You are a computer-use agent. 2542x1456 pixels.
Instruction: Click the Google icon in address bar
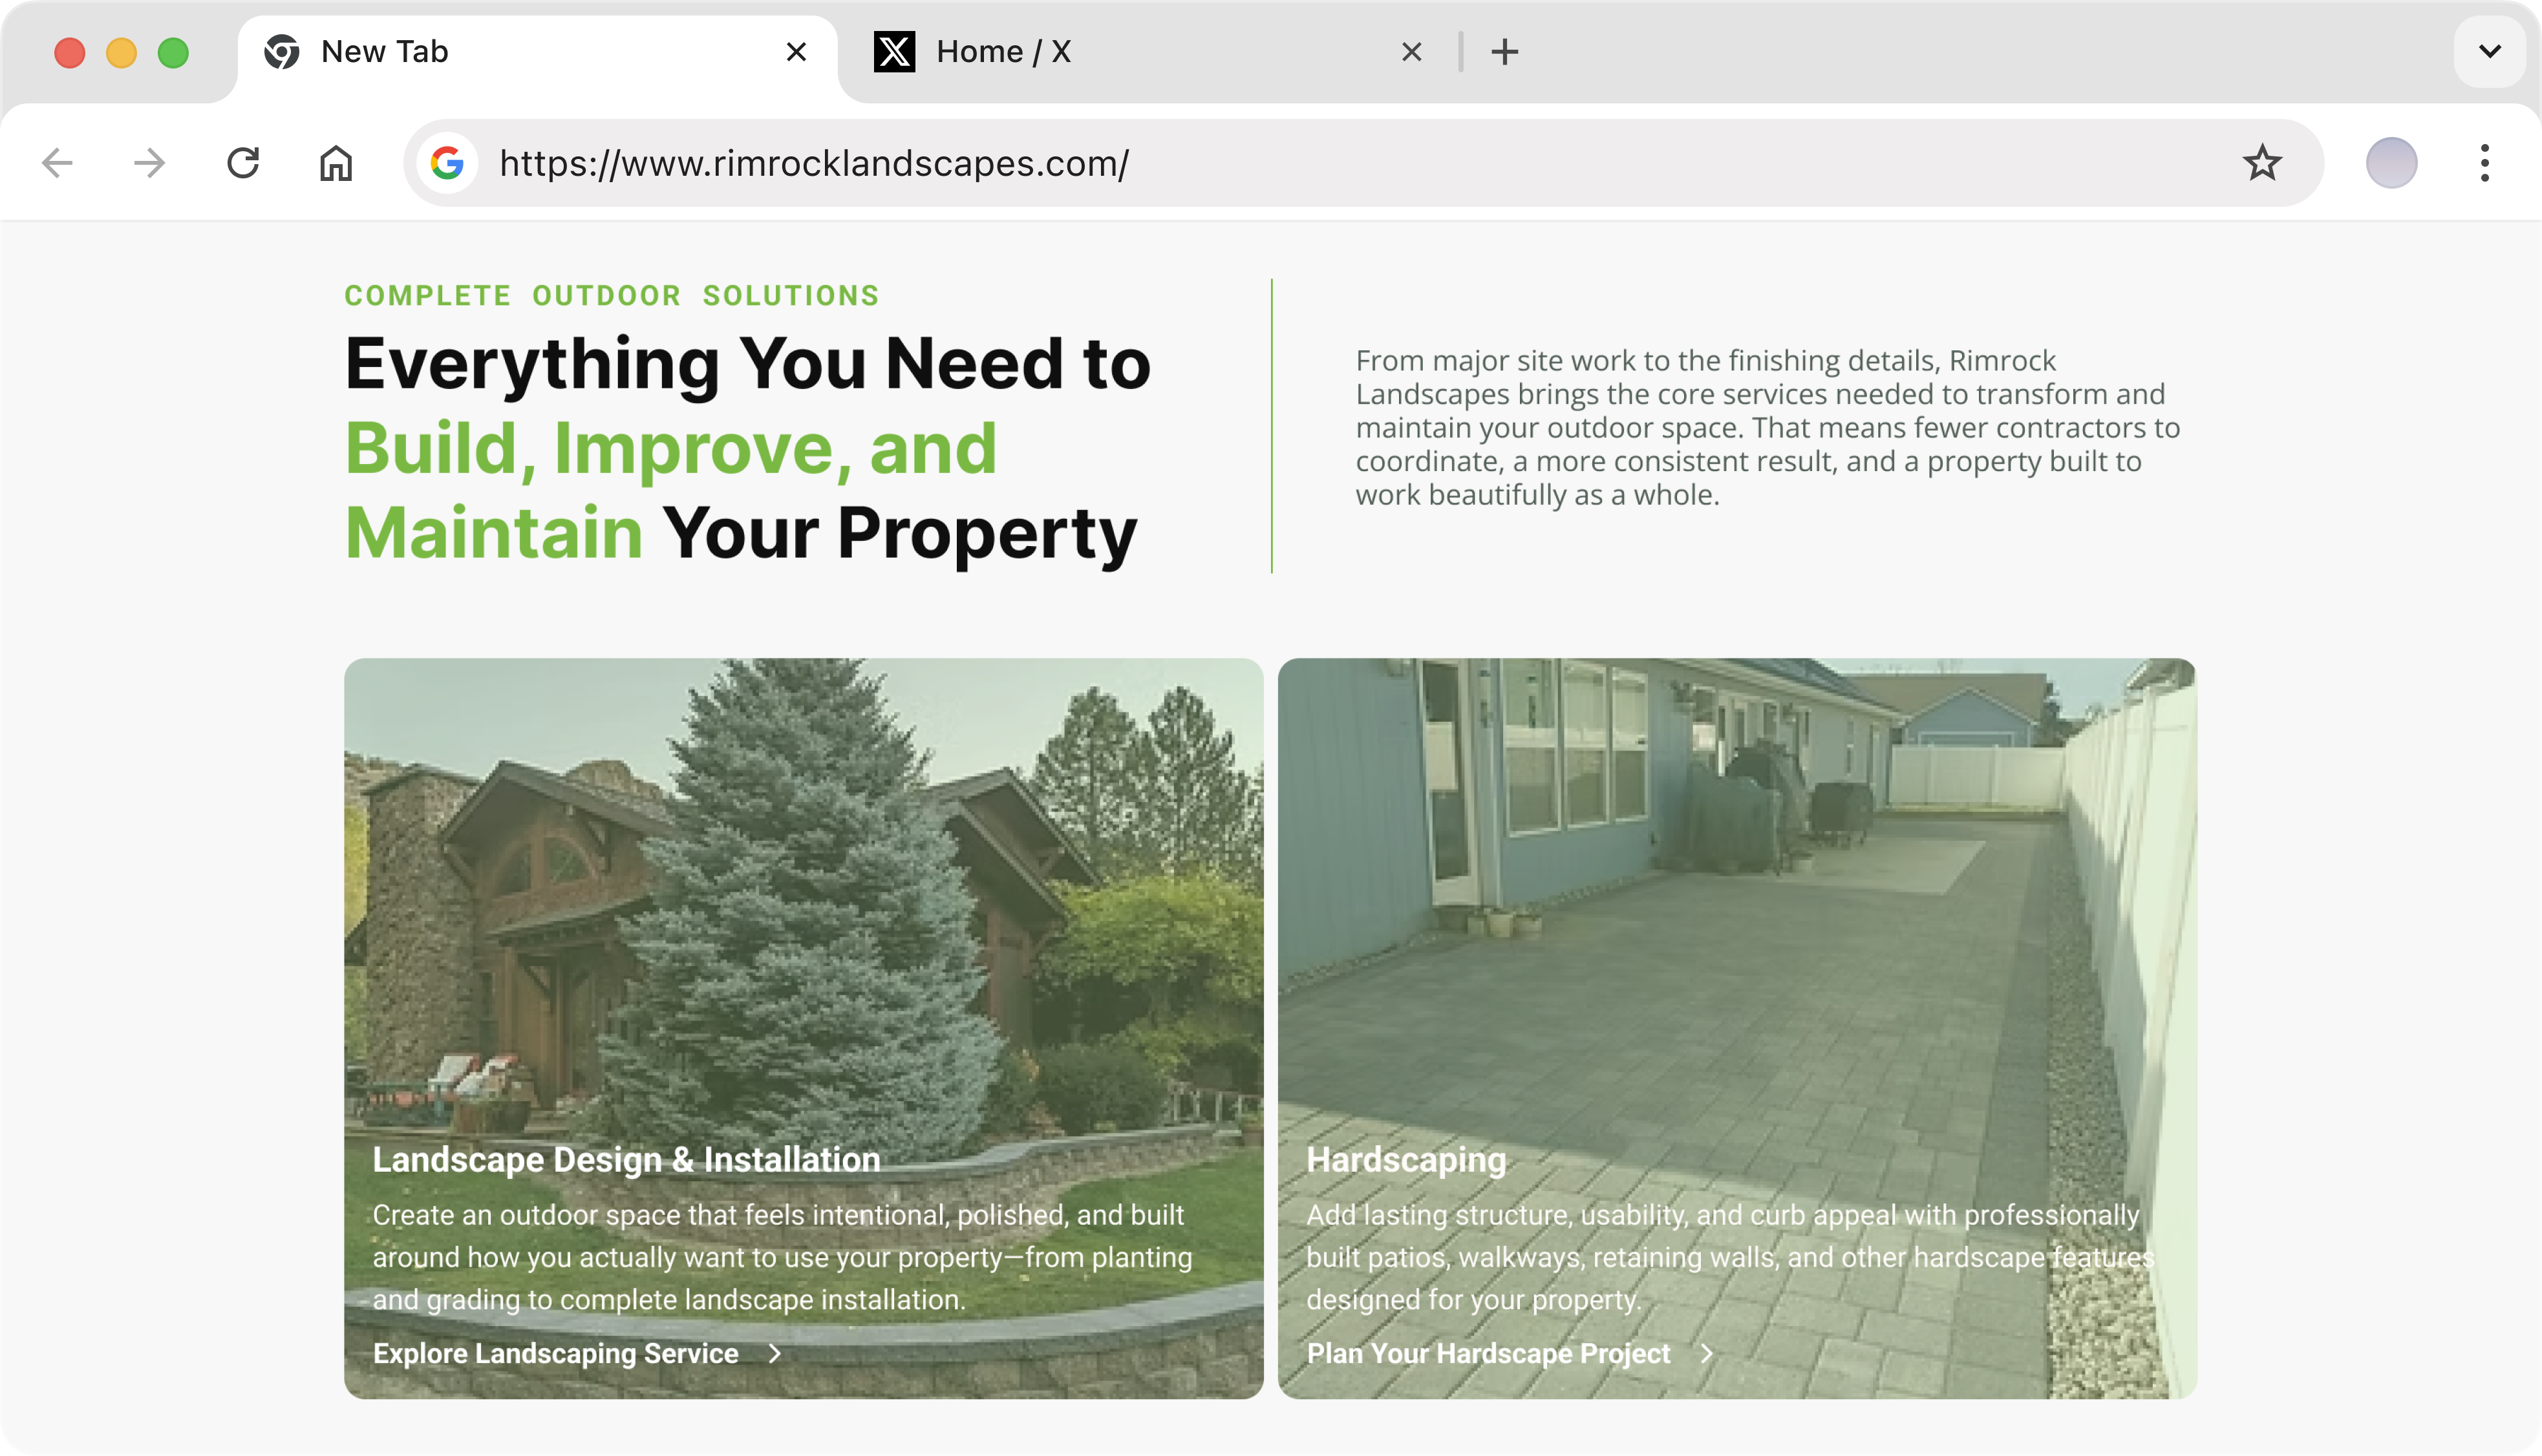coord(447,163)
